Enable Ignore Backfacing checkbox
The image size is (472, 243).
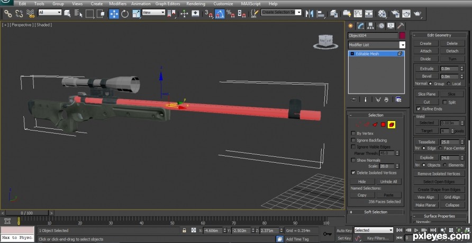[353, 140]
